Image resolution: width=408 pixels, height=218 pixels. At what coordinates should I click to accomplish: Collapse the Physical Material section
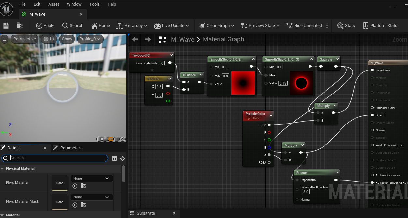coord(2,169)
